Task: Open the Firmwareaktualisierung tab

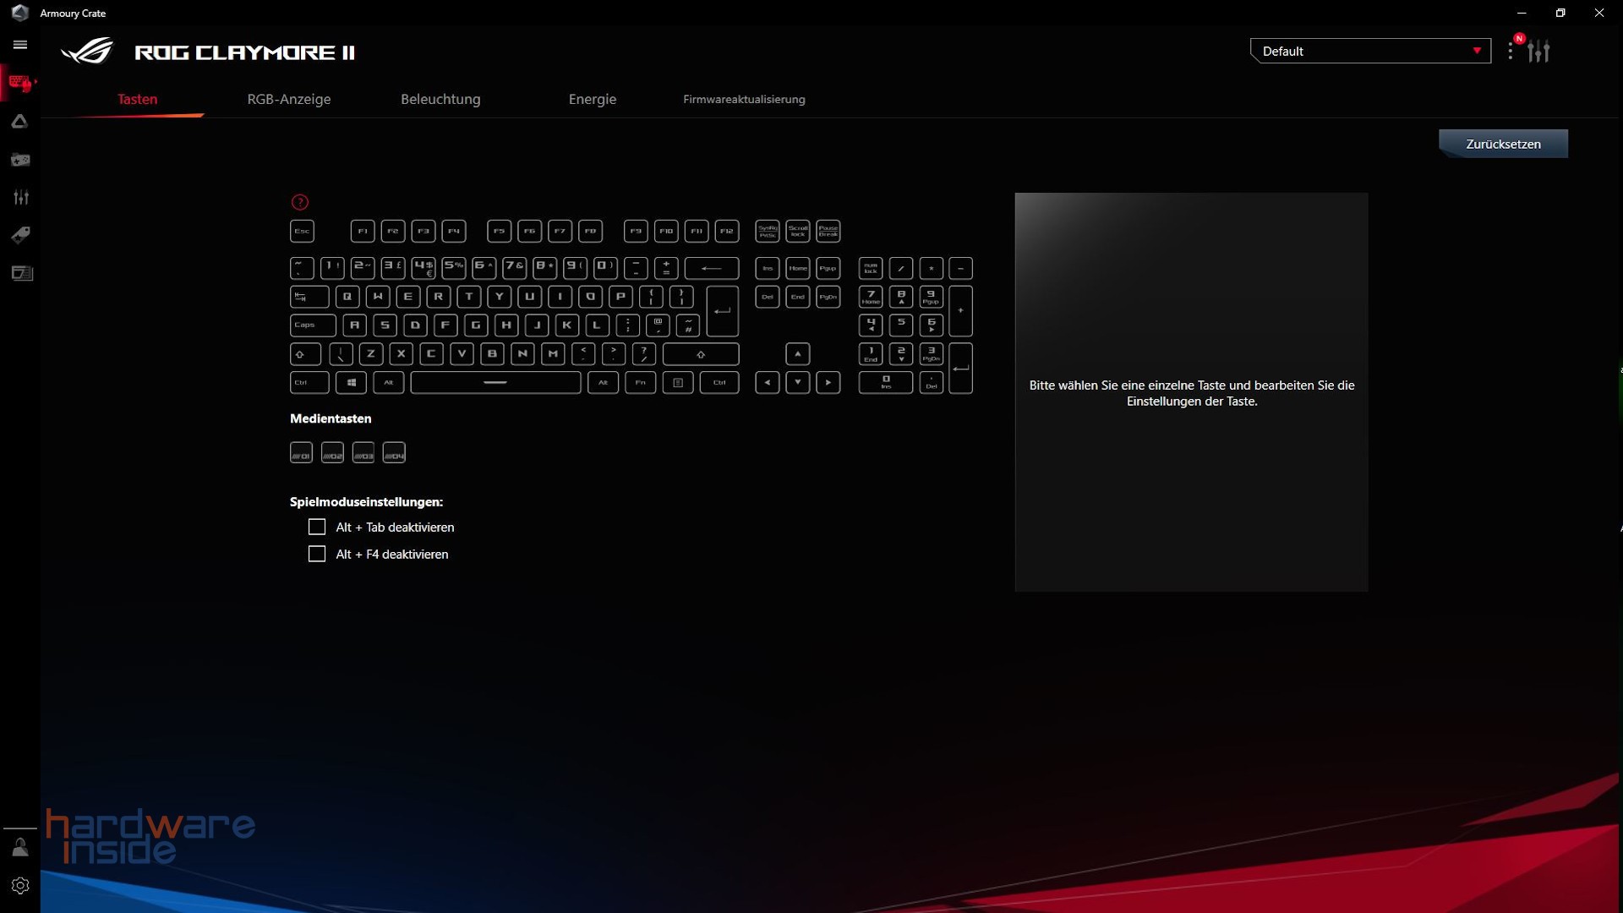Action: click(744, 99)
